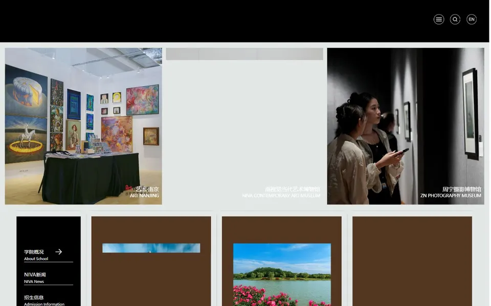
Task: Switch language with the EN button
Action: point(471,19)
